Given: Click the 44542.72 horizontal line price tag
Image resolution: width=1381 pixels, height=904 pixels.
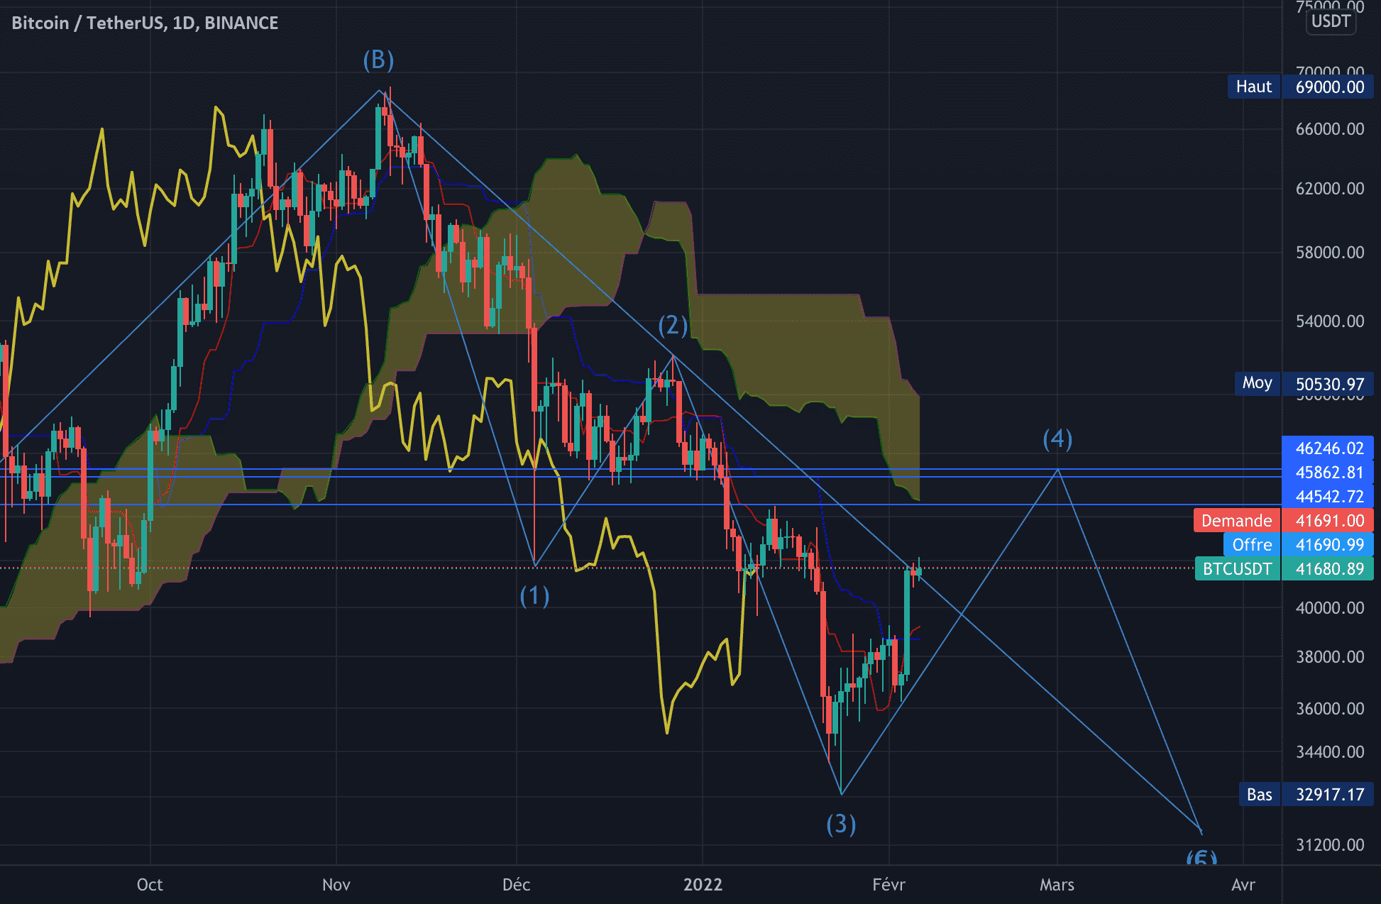Looking at the screenshot, I should [1328, 496].
